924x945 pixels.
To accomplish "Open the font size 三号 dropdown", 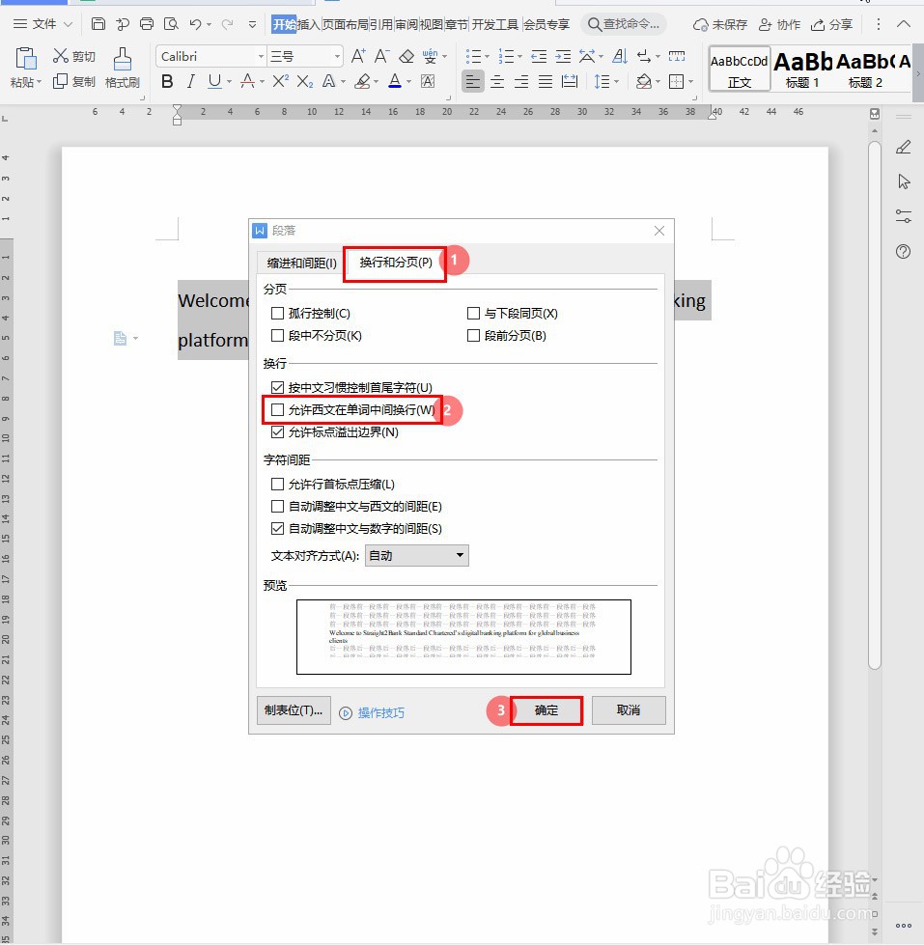I will coord(337,57).
